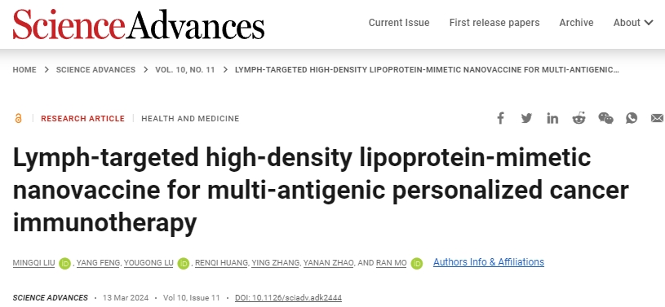
Task: Share article on Twitter
Action: tap(526, 118)
